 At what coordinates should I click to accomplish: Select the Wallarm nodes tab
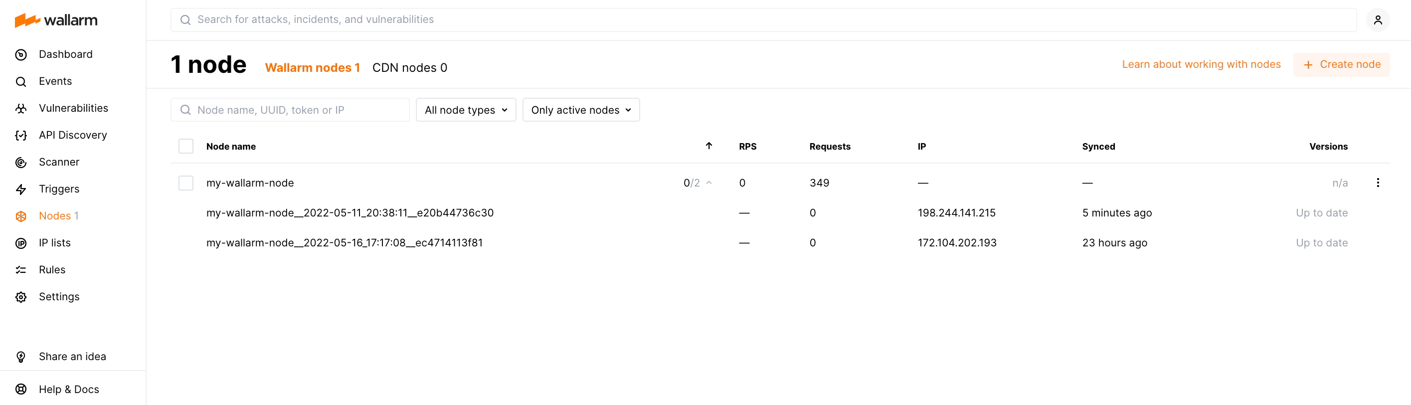pyautogui.click(x=312, y=67)
